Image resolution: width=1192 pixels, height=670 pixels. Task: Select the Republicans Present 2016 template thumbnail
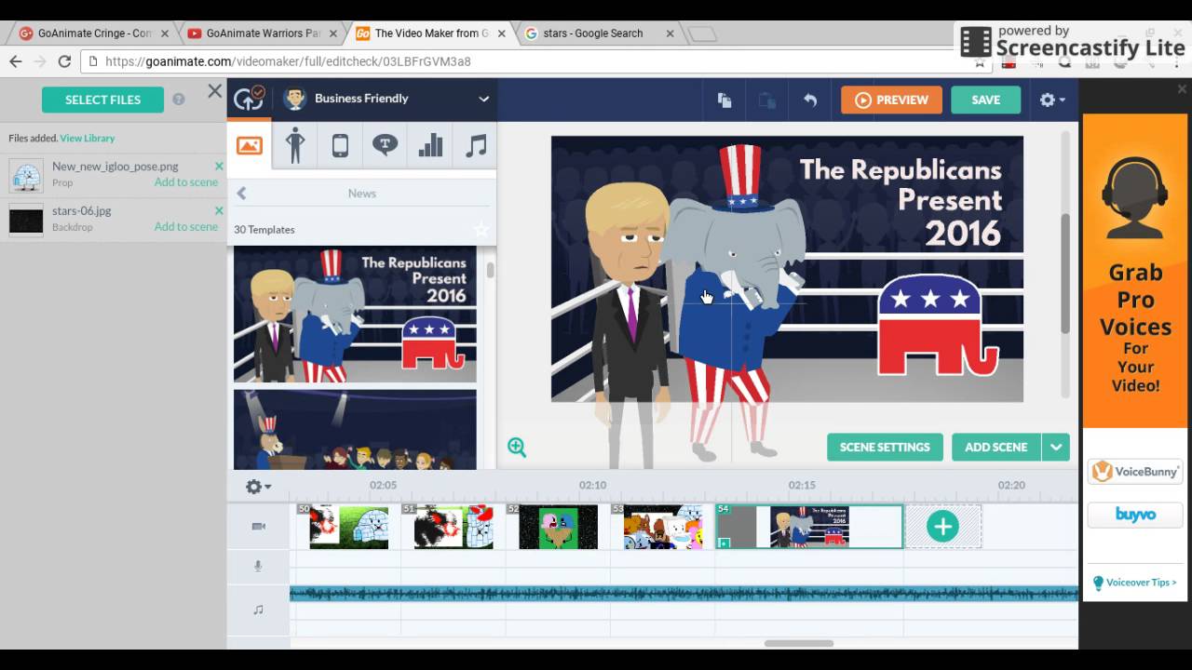[x=355, y=315]
